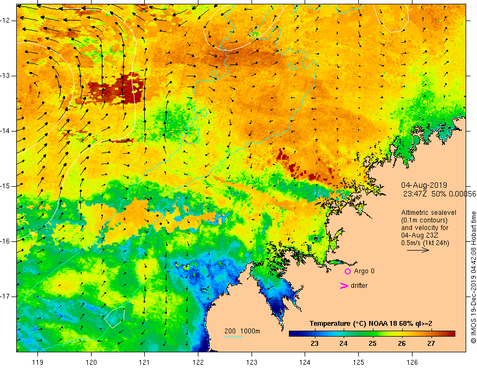Click the '23:47Z 50% 0.00056' text
Screen dimensions: 477x368
pos(440,194)
